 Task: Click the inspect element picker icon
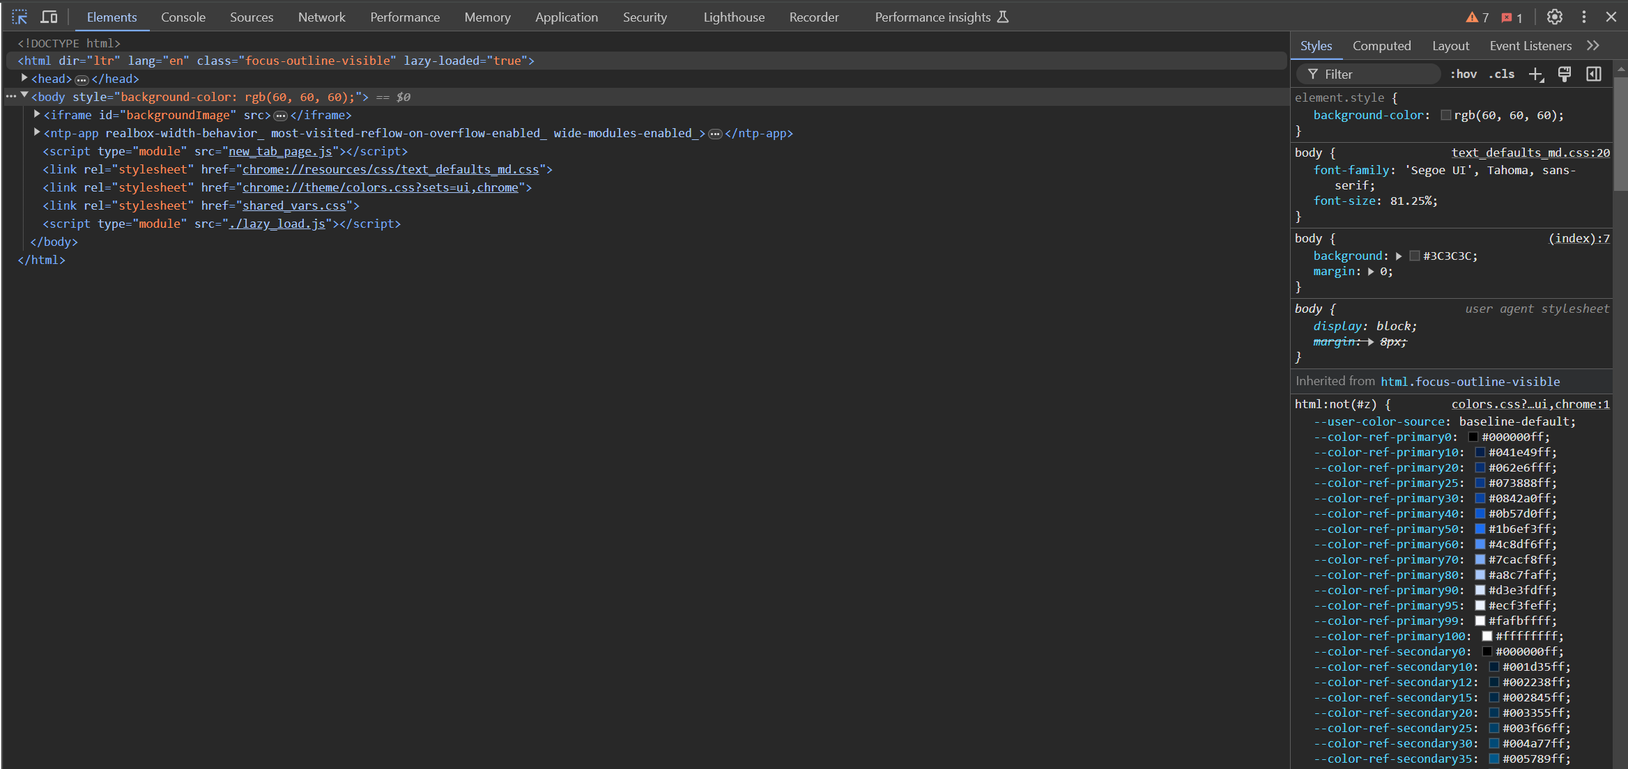19,15
